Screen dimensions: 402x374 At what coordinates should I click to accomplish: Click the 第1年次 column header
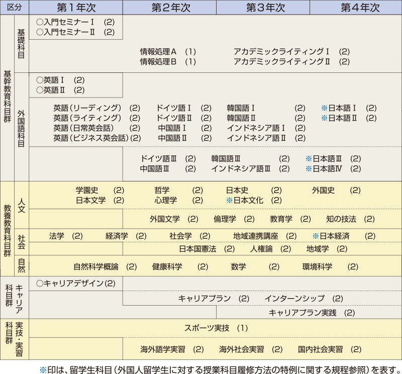point(76,8)
